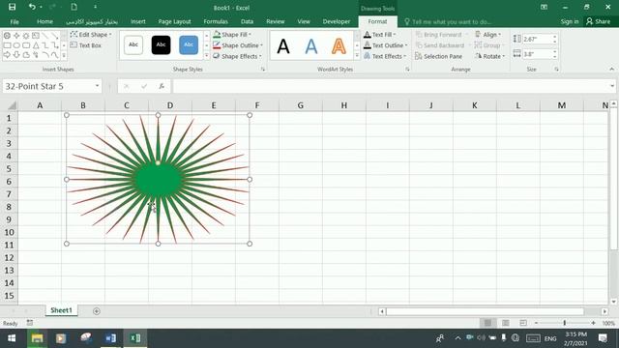
Task: Apply the blue WordArt style
Action: (x=311, y=46)
